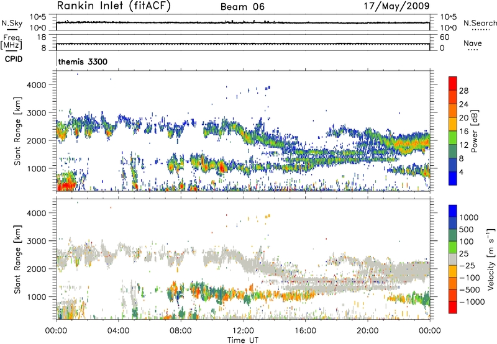The image size is (497, 344).
Task: Click the '12:00' time axis label
Action: click(243, 331)
